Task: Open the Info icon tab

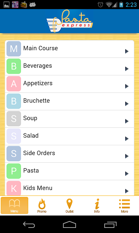Action: tap(97, 204)
